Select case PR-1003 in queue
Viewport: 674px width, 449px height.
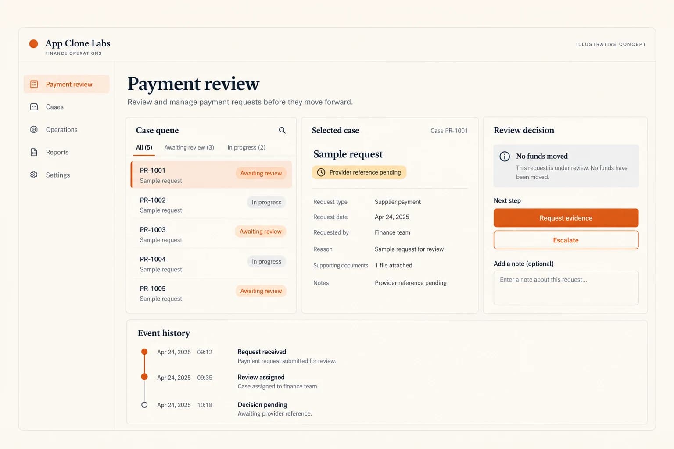(x=211, y=234)
